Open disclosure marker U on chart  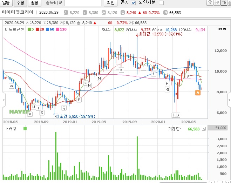pyautogui.click(x=34, y=107)
